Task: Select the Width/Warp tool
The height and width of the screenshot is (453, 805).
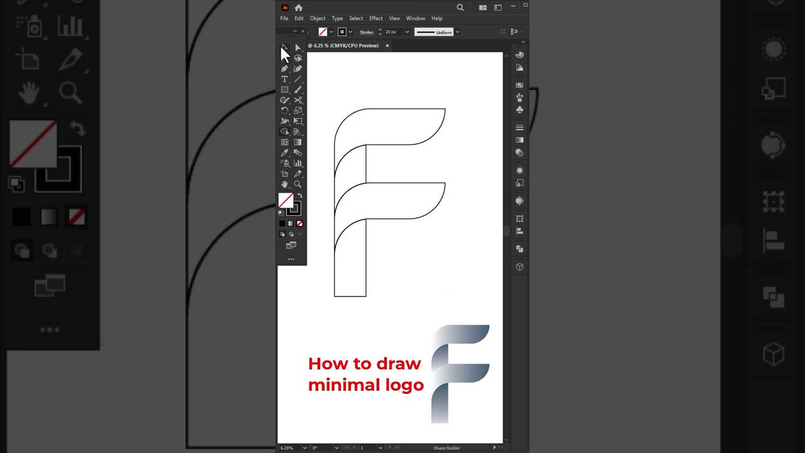Action: [x=284, y=121]
